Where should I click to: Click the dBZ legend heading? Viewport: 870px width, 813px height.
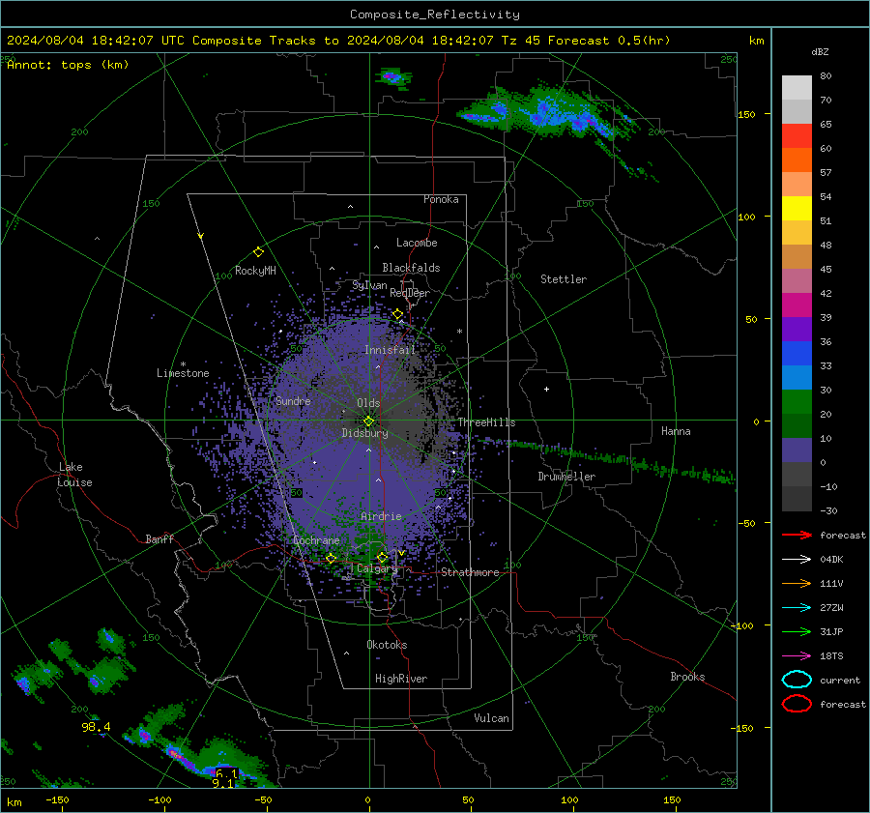(x=820, y=51)
